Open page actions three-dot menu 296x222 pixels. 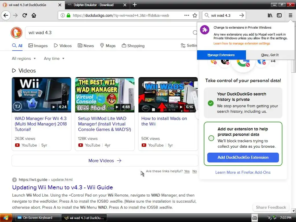(187, 15)
